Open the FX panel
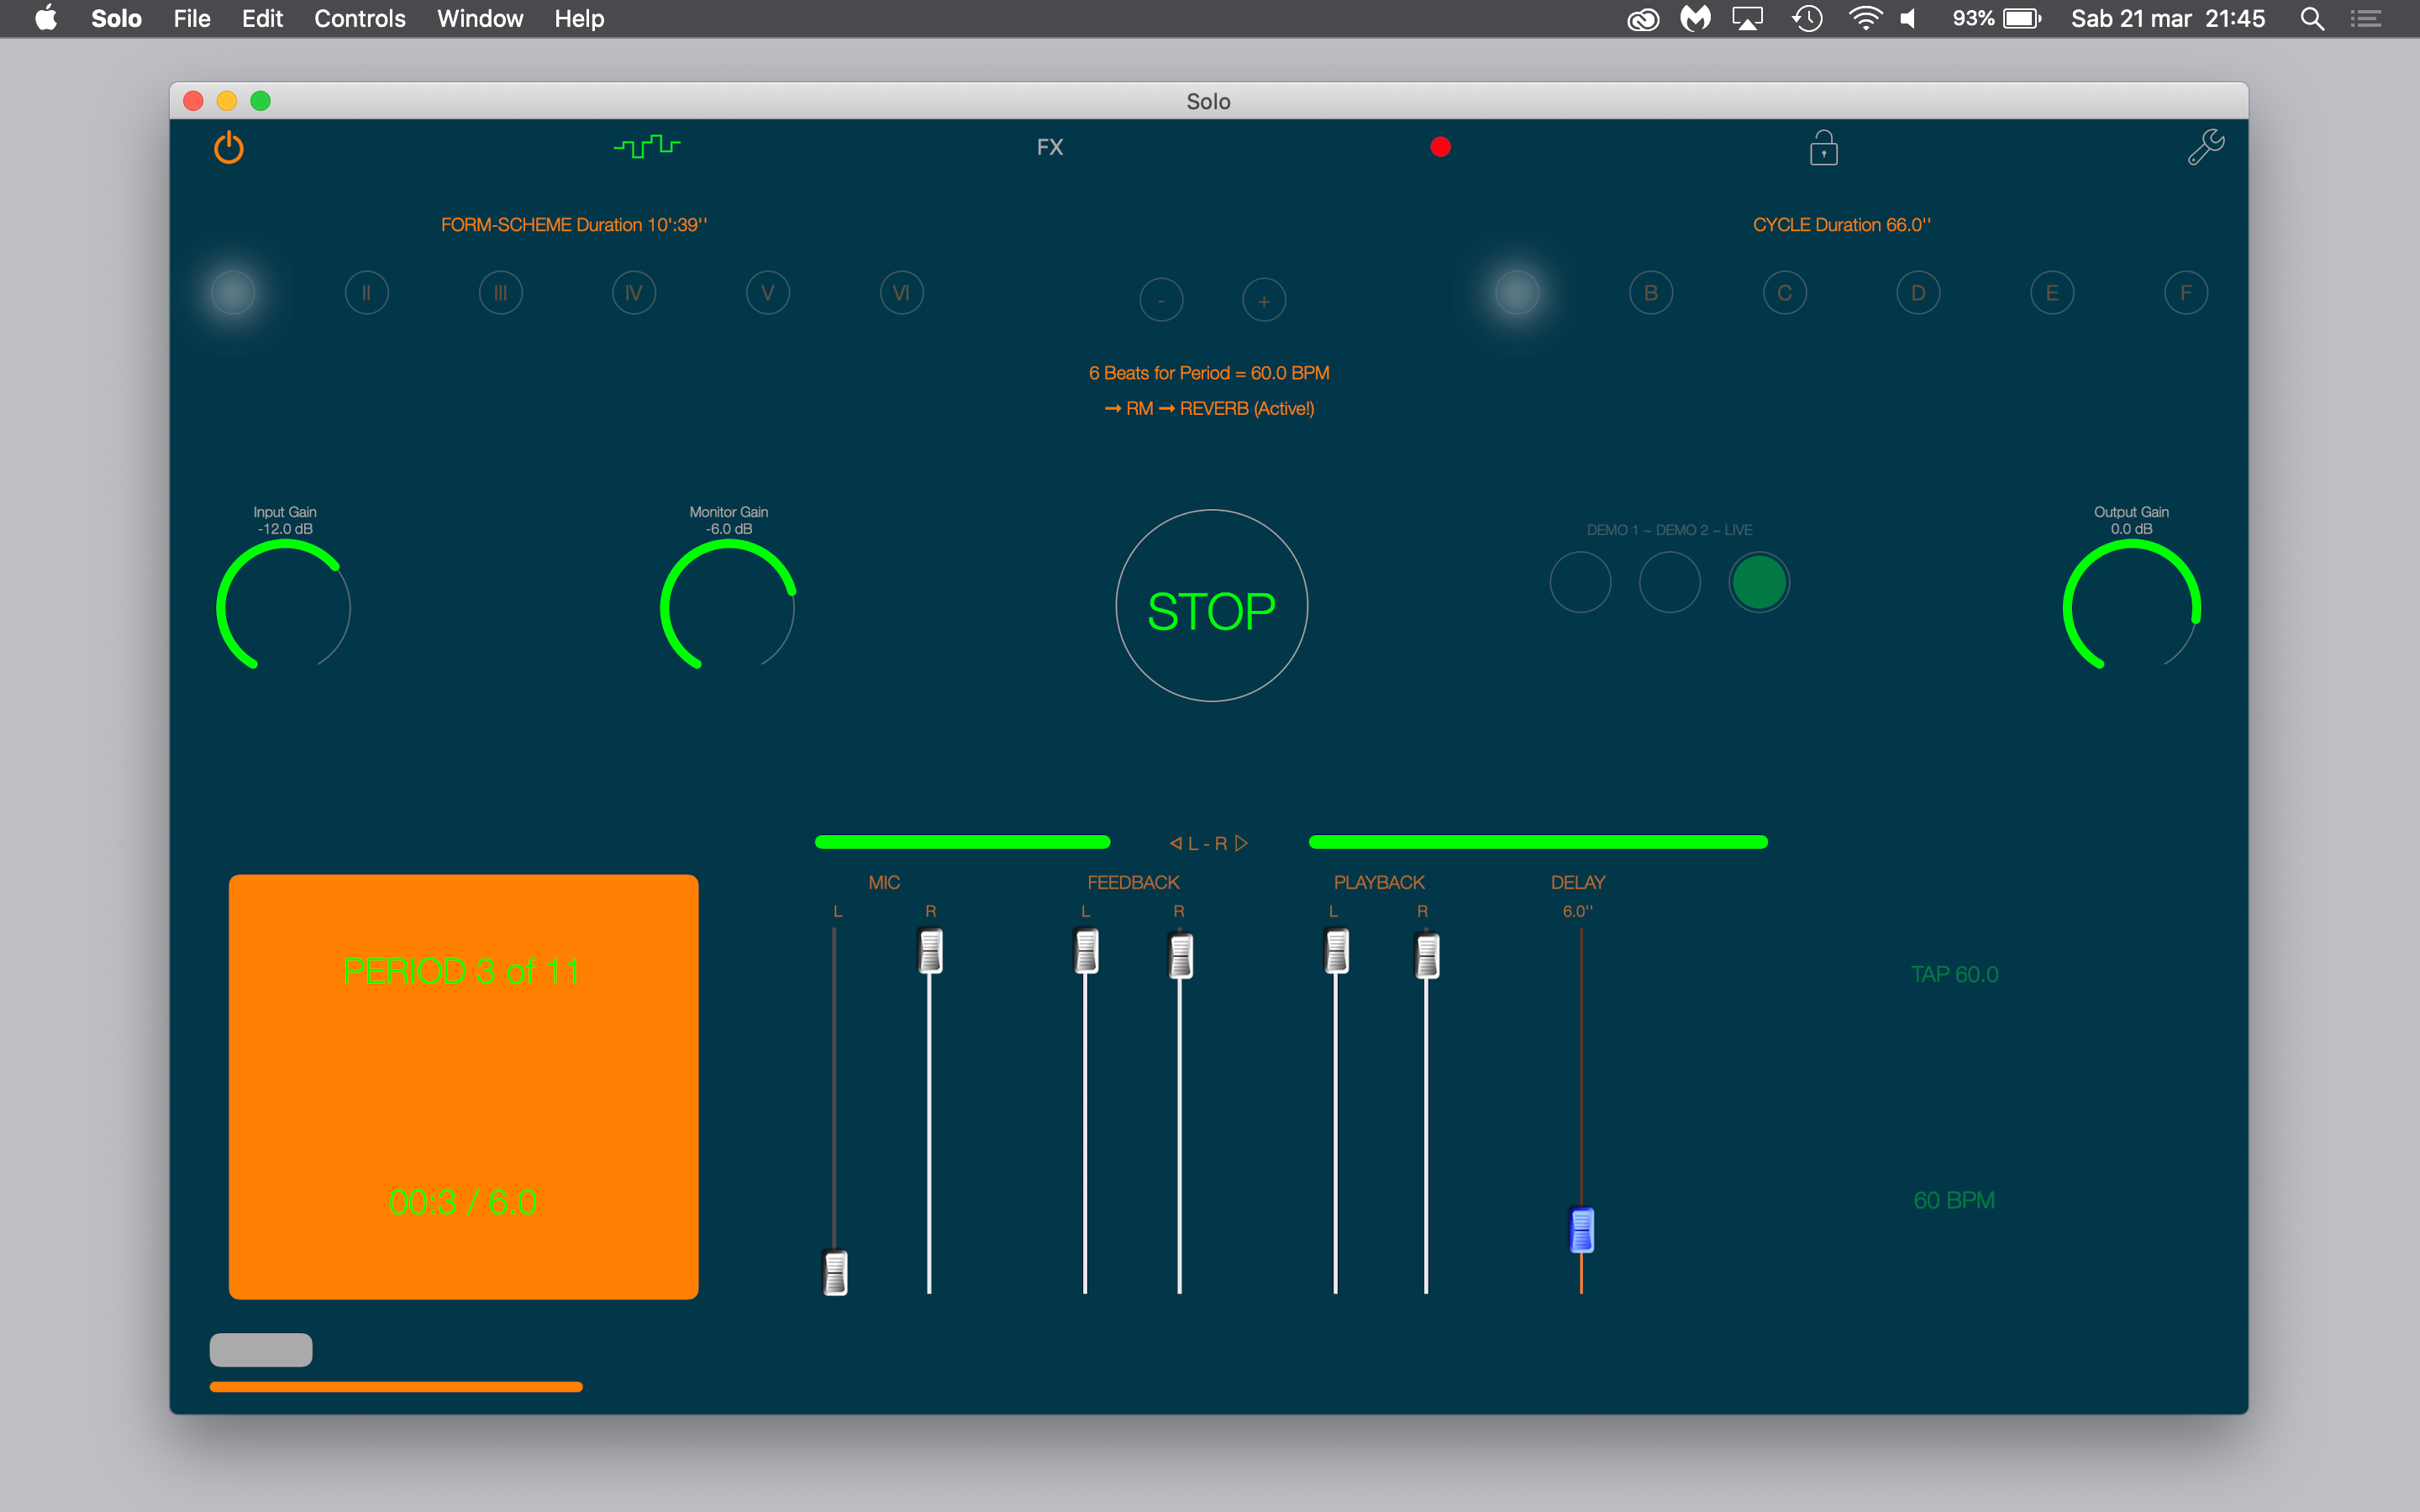The height and width of the screenshot is (1512, 2420). tap(1049, 147)
